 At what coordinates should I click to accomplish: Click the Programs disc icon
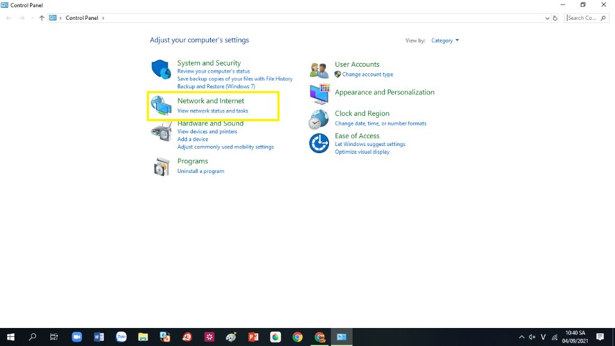(162, 167)
